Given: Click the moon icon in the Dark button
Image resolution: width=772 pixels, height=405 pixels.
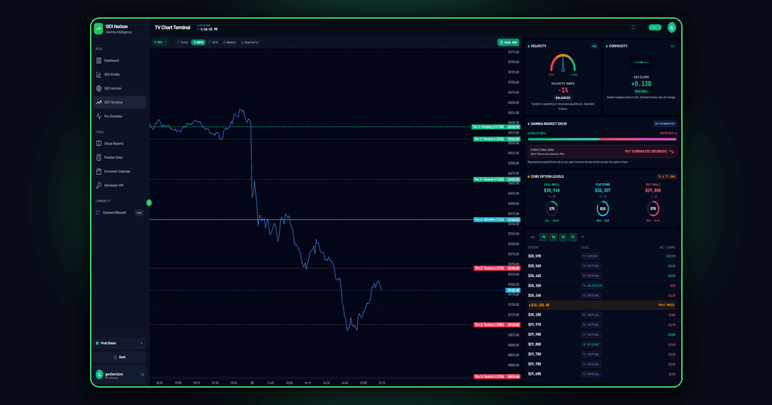Looking at the screenshot, I should pos(115,357).
